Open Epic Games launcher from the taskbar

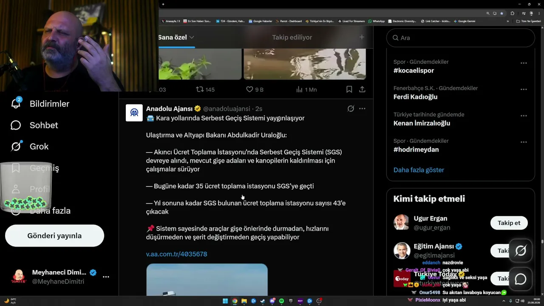click(291, 301)
